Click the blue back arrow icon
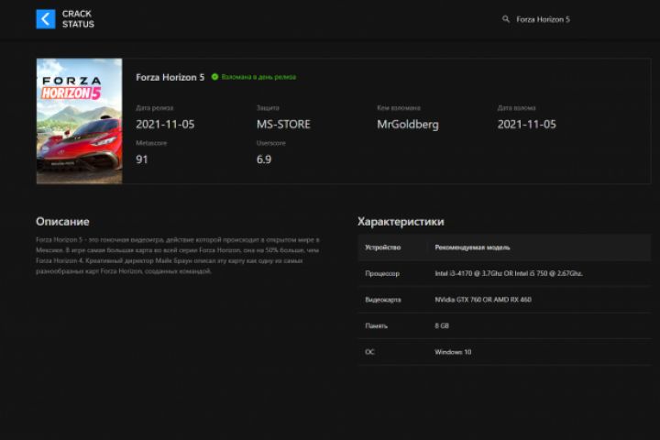Screen dimensions: 660x440 (46, 19)
